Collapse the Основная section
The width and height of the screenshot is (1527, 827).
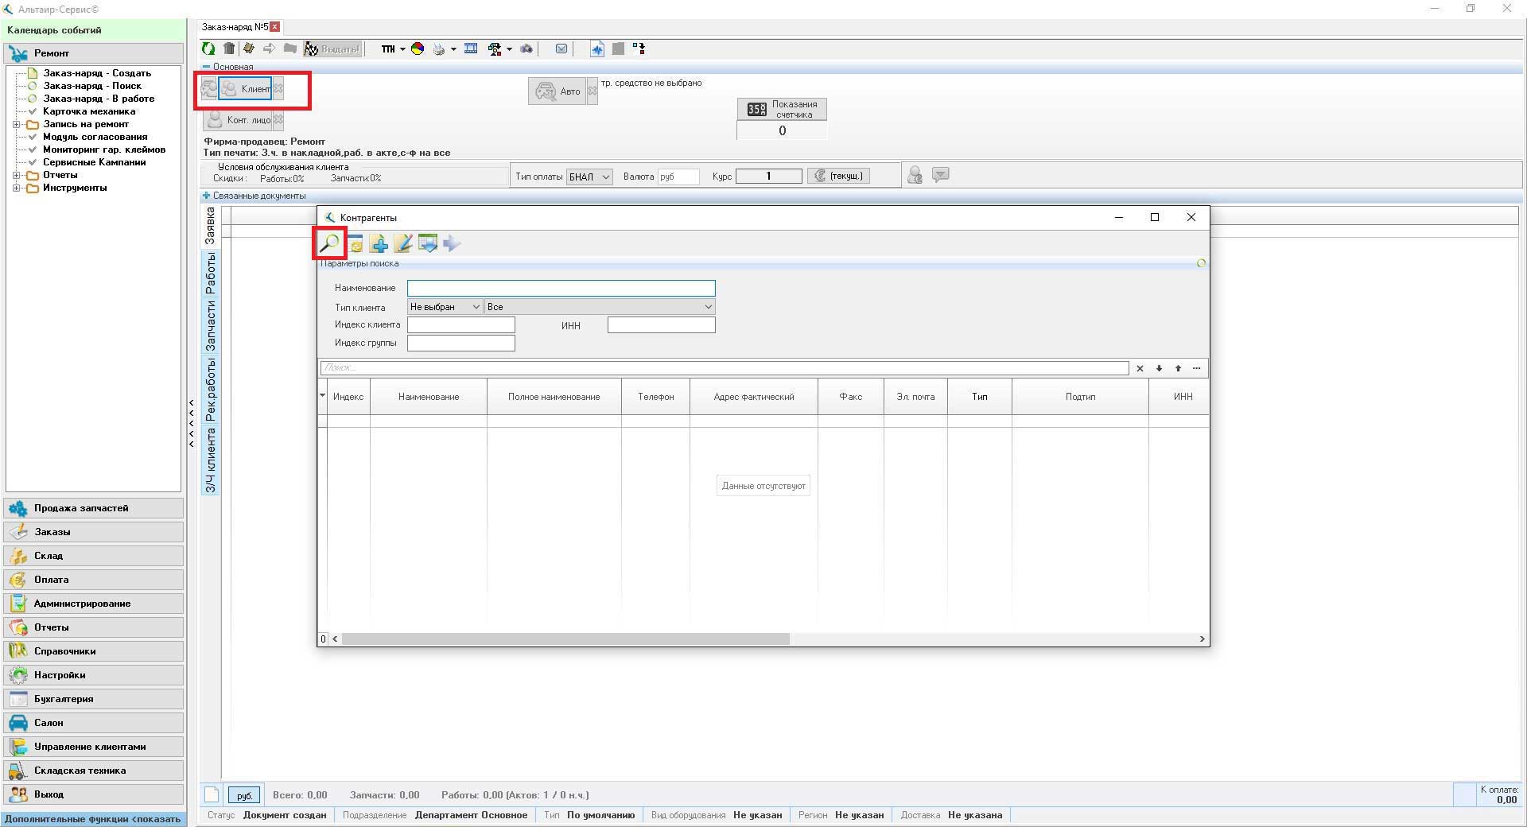pos(206,67)
